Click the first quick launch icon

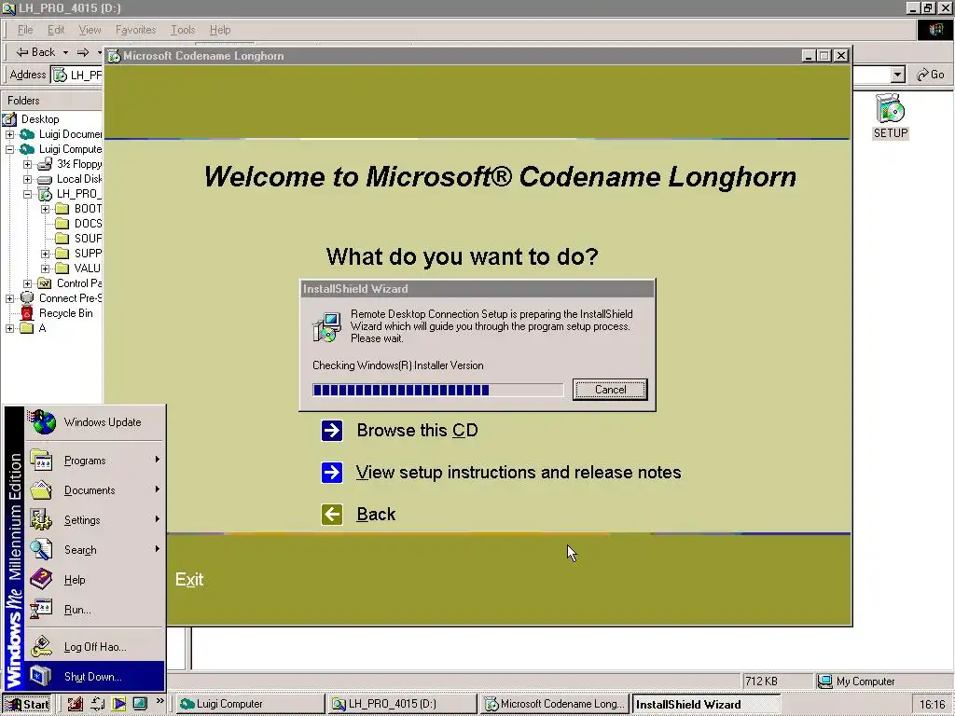point(76,704)
